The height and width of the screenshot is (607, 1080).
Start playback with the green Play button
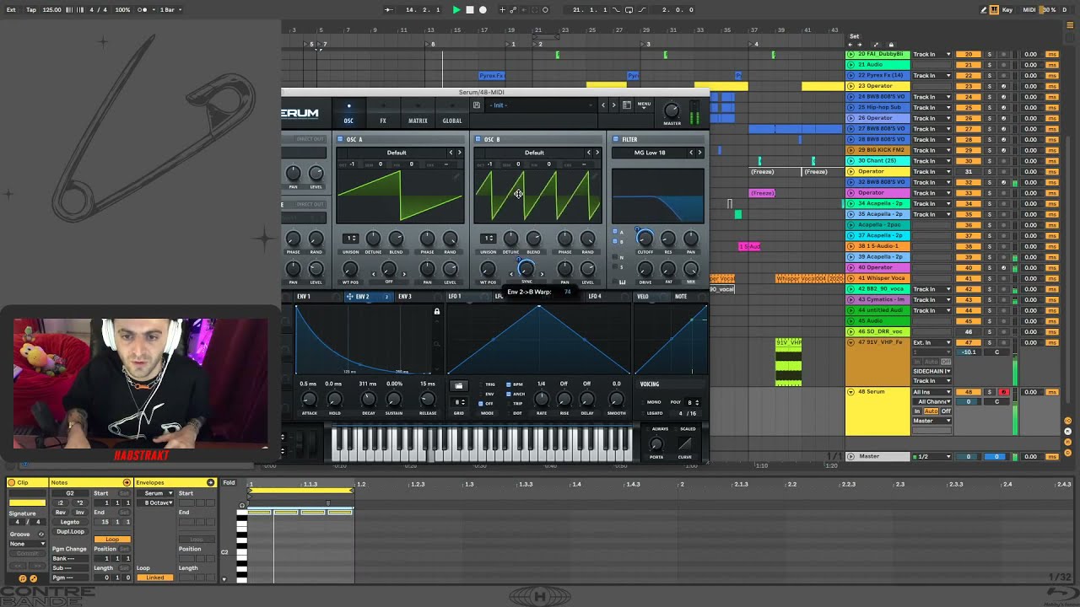456,10
